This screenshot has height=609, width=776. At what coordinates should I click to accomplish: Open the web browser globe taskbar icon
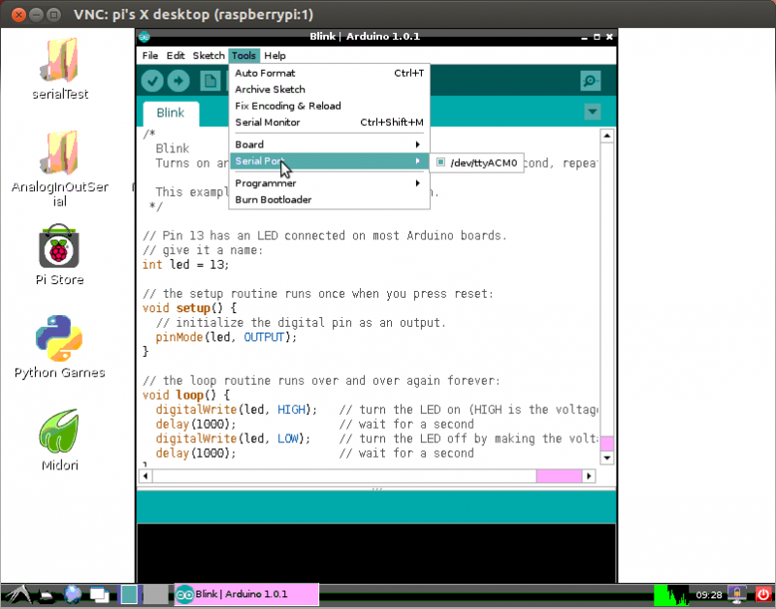[72, 594]
